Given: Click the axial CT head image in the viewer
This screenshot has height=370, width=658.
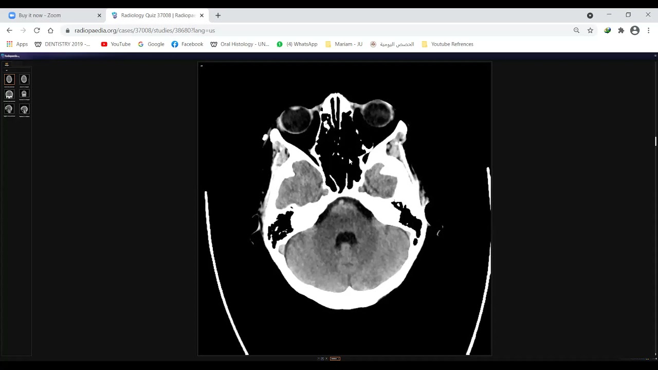Looking at the screenshot, I should click(x=344, y=209).
